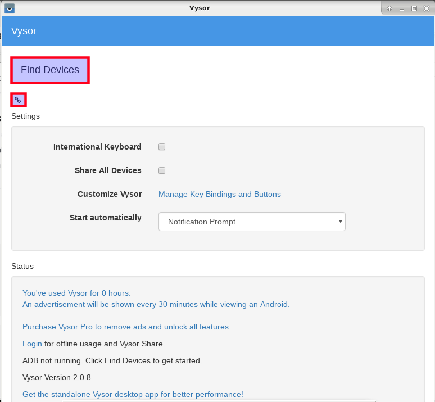Click "You've used Vysor for 0 hours" link
Screen dimensions: 435x402
76,293
